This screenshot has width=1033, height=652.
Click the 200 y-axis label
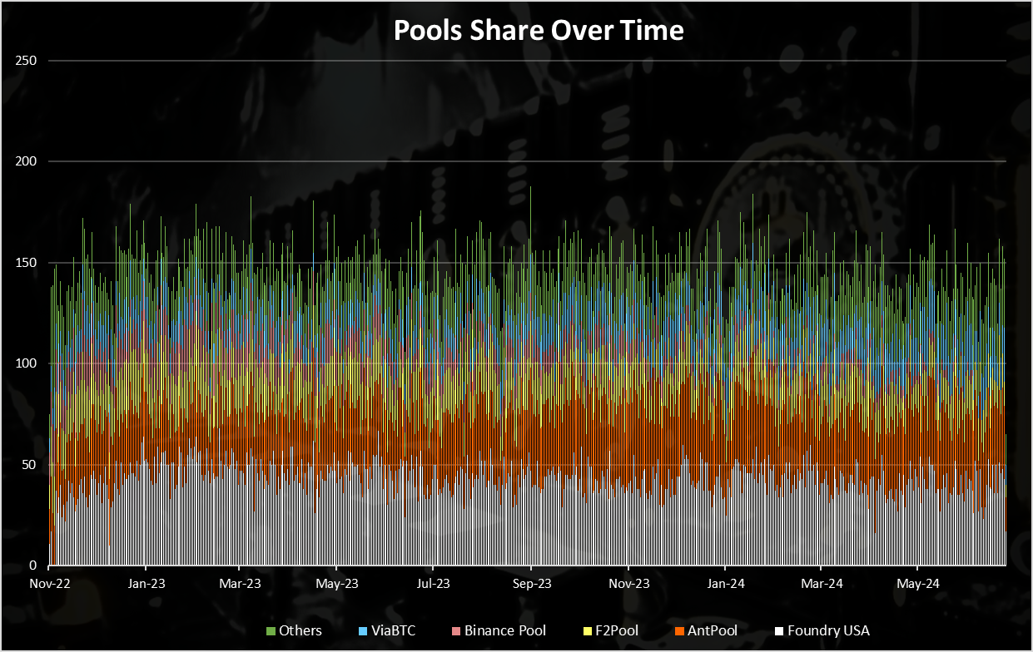click(27, 161)
